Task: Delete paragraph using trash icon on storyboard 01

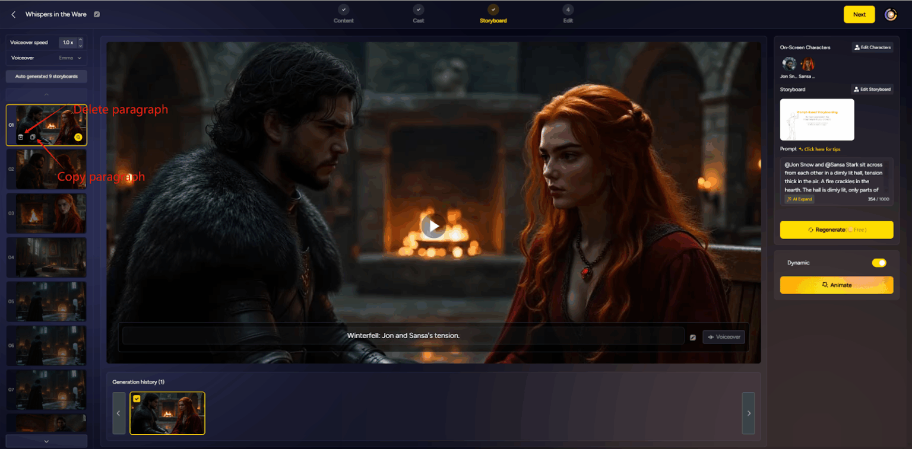Action: coord(20,136)
